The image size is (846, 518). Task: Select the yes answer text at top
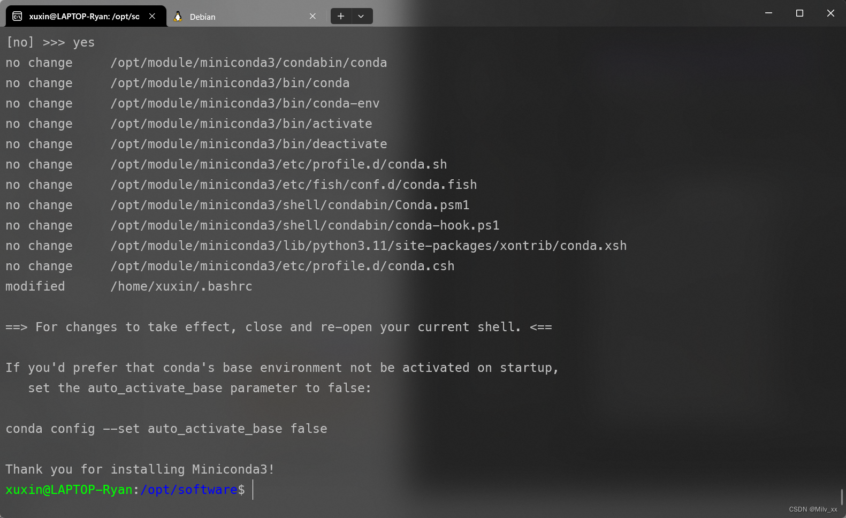coord(83,42)
